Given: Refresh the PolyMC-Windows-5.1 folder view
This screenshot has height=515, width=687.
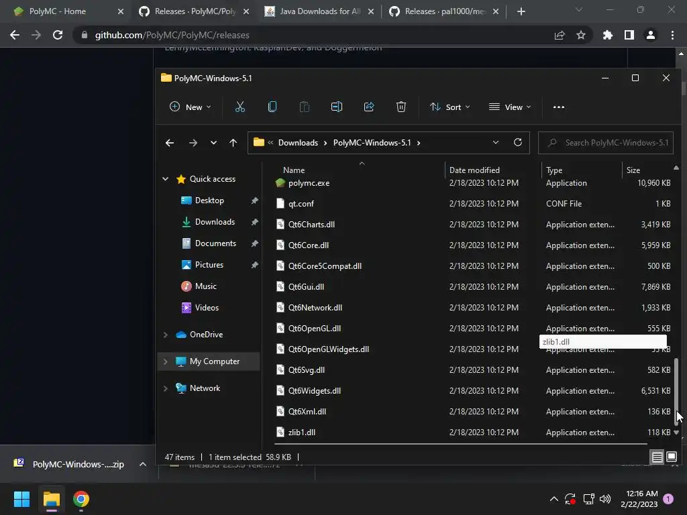Looking at the screenshot, I should (x=517, y=142).
